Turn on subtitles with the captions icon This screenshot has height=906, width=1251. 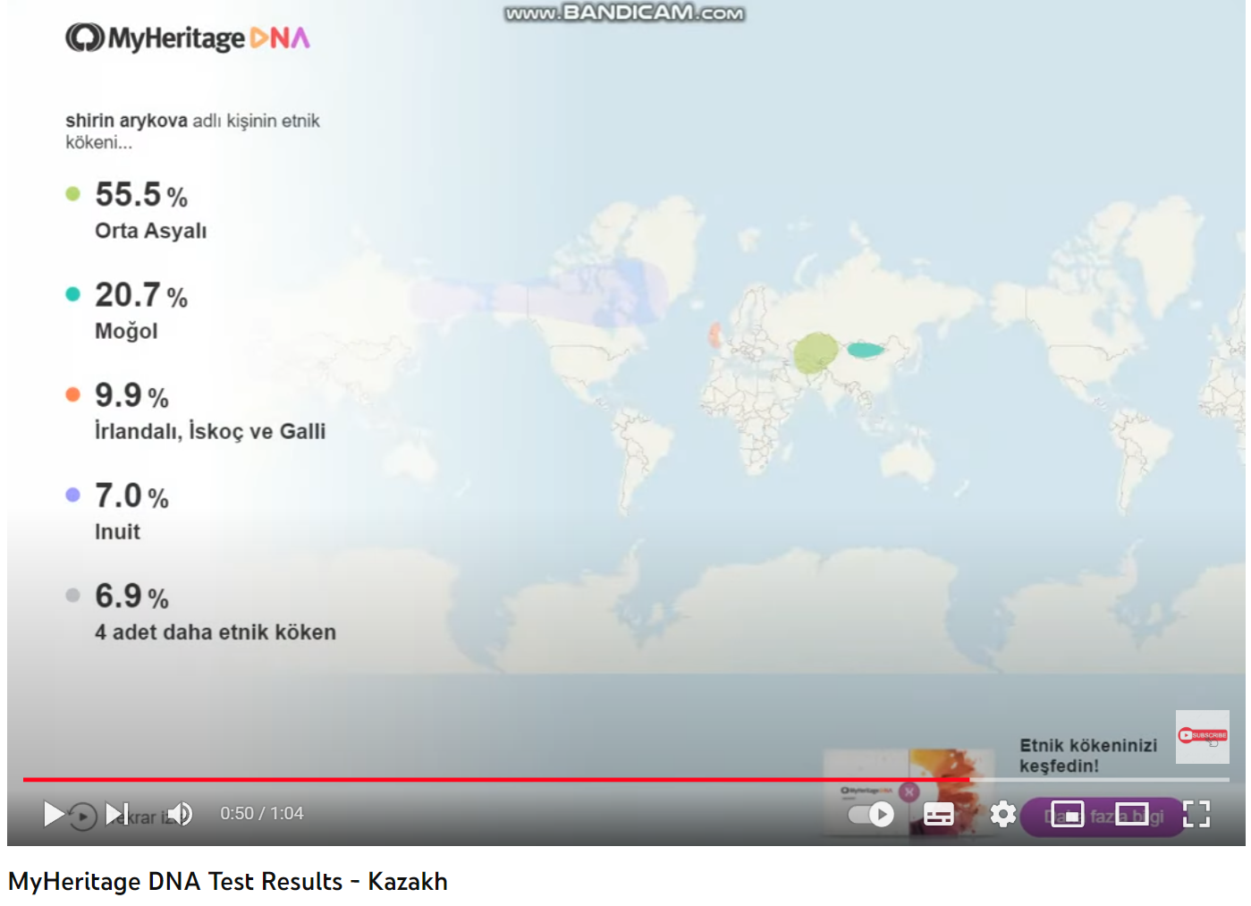[x=938, y=814]
